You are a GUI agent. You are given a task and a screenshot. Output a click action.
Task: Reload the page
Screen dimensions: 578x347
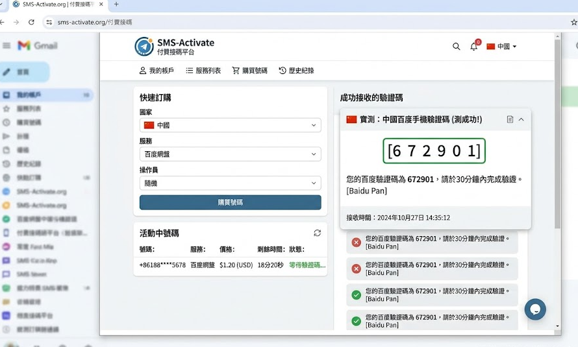tap(31, 22)
